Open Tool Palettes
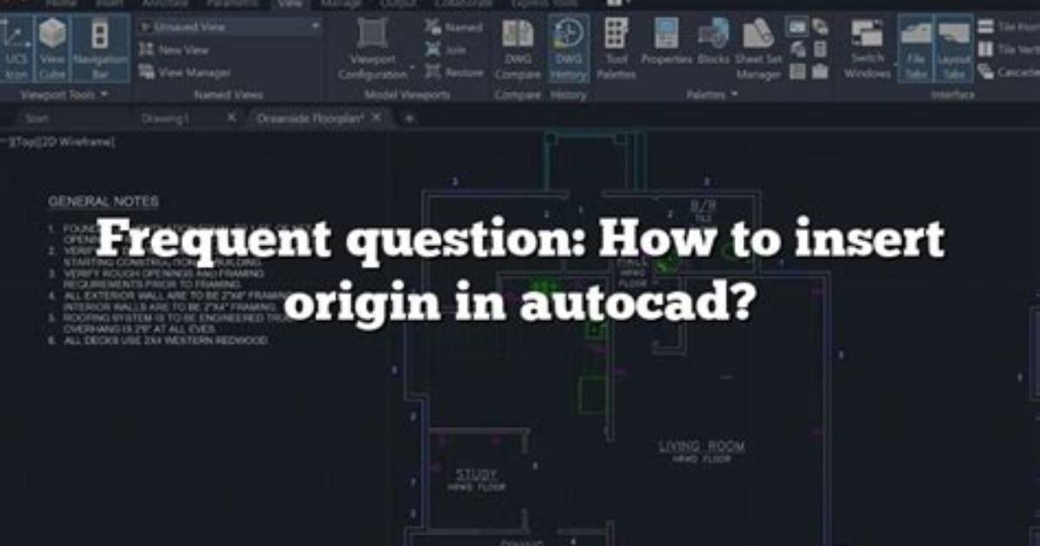 (x=616, y=49)
